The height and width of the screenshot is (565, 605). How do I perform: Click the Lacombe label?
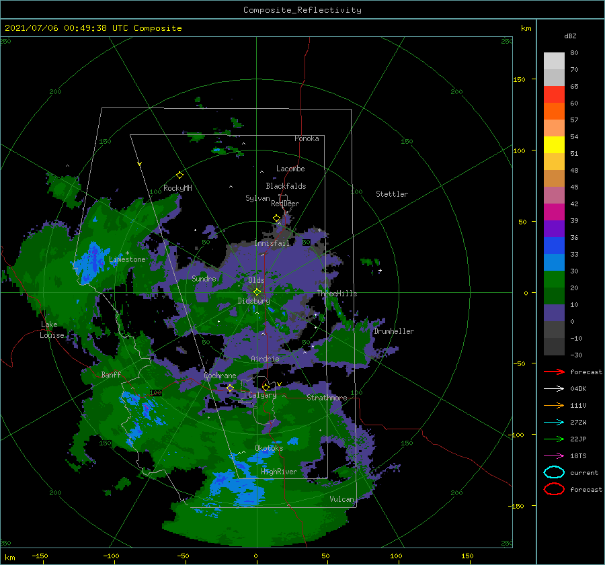(x=290, y=169)
